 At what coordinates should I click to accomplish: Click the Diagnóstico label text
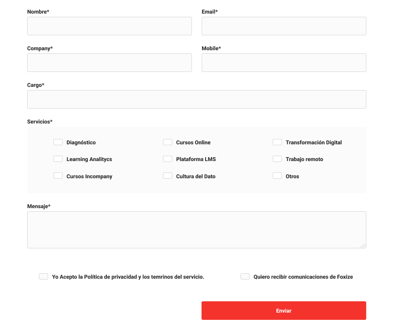pos(81,143)
